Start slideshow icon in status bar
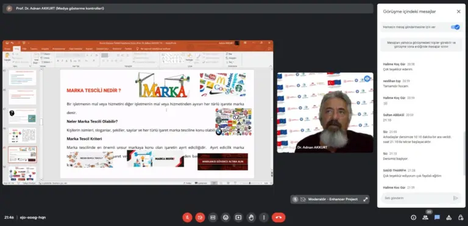The width and height of the screenshot is (468, 226). [235, 183]
